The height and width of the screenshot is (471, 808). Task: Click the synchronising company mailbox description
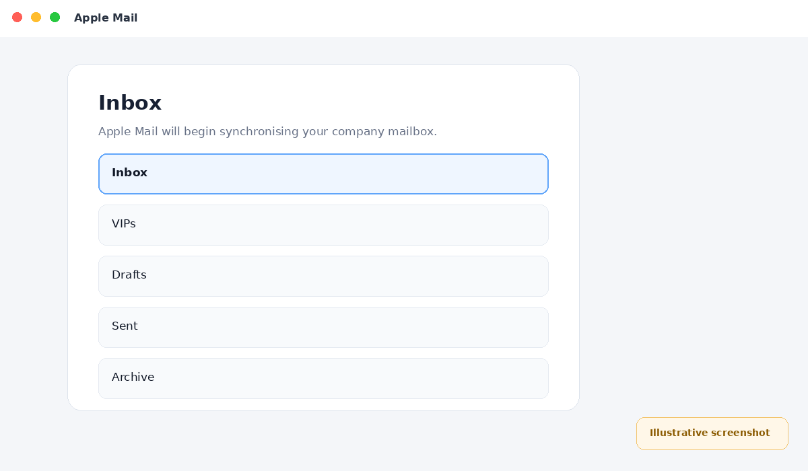[x=267, y=132]
